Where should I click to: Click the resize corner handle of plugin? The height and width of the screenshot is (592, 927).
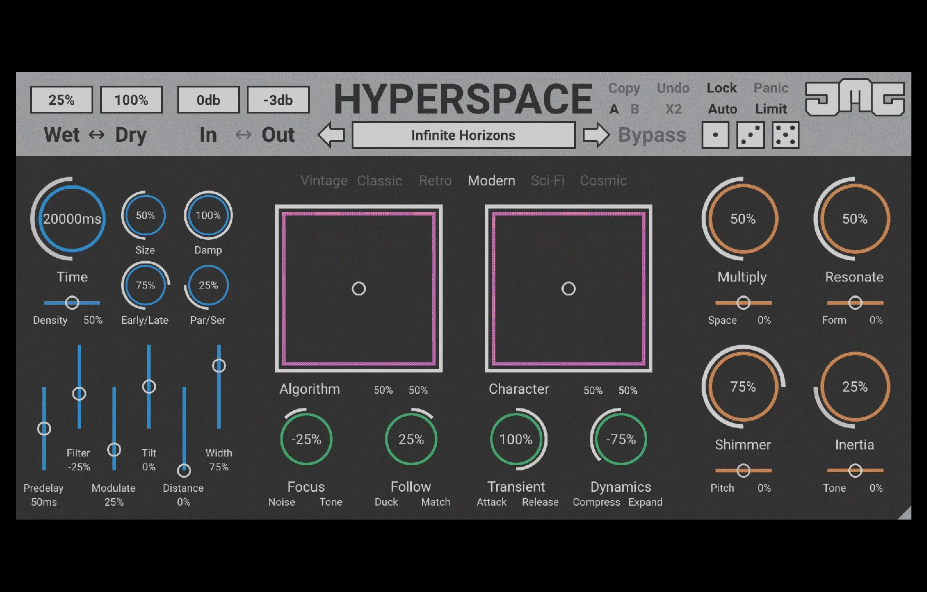[904, 512]
